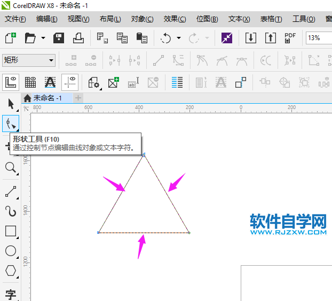The height and width of the screenshot is (301, 332).
Task: Toggle the rulers display button
Action: [x=10, y=82]
